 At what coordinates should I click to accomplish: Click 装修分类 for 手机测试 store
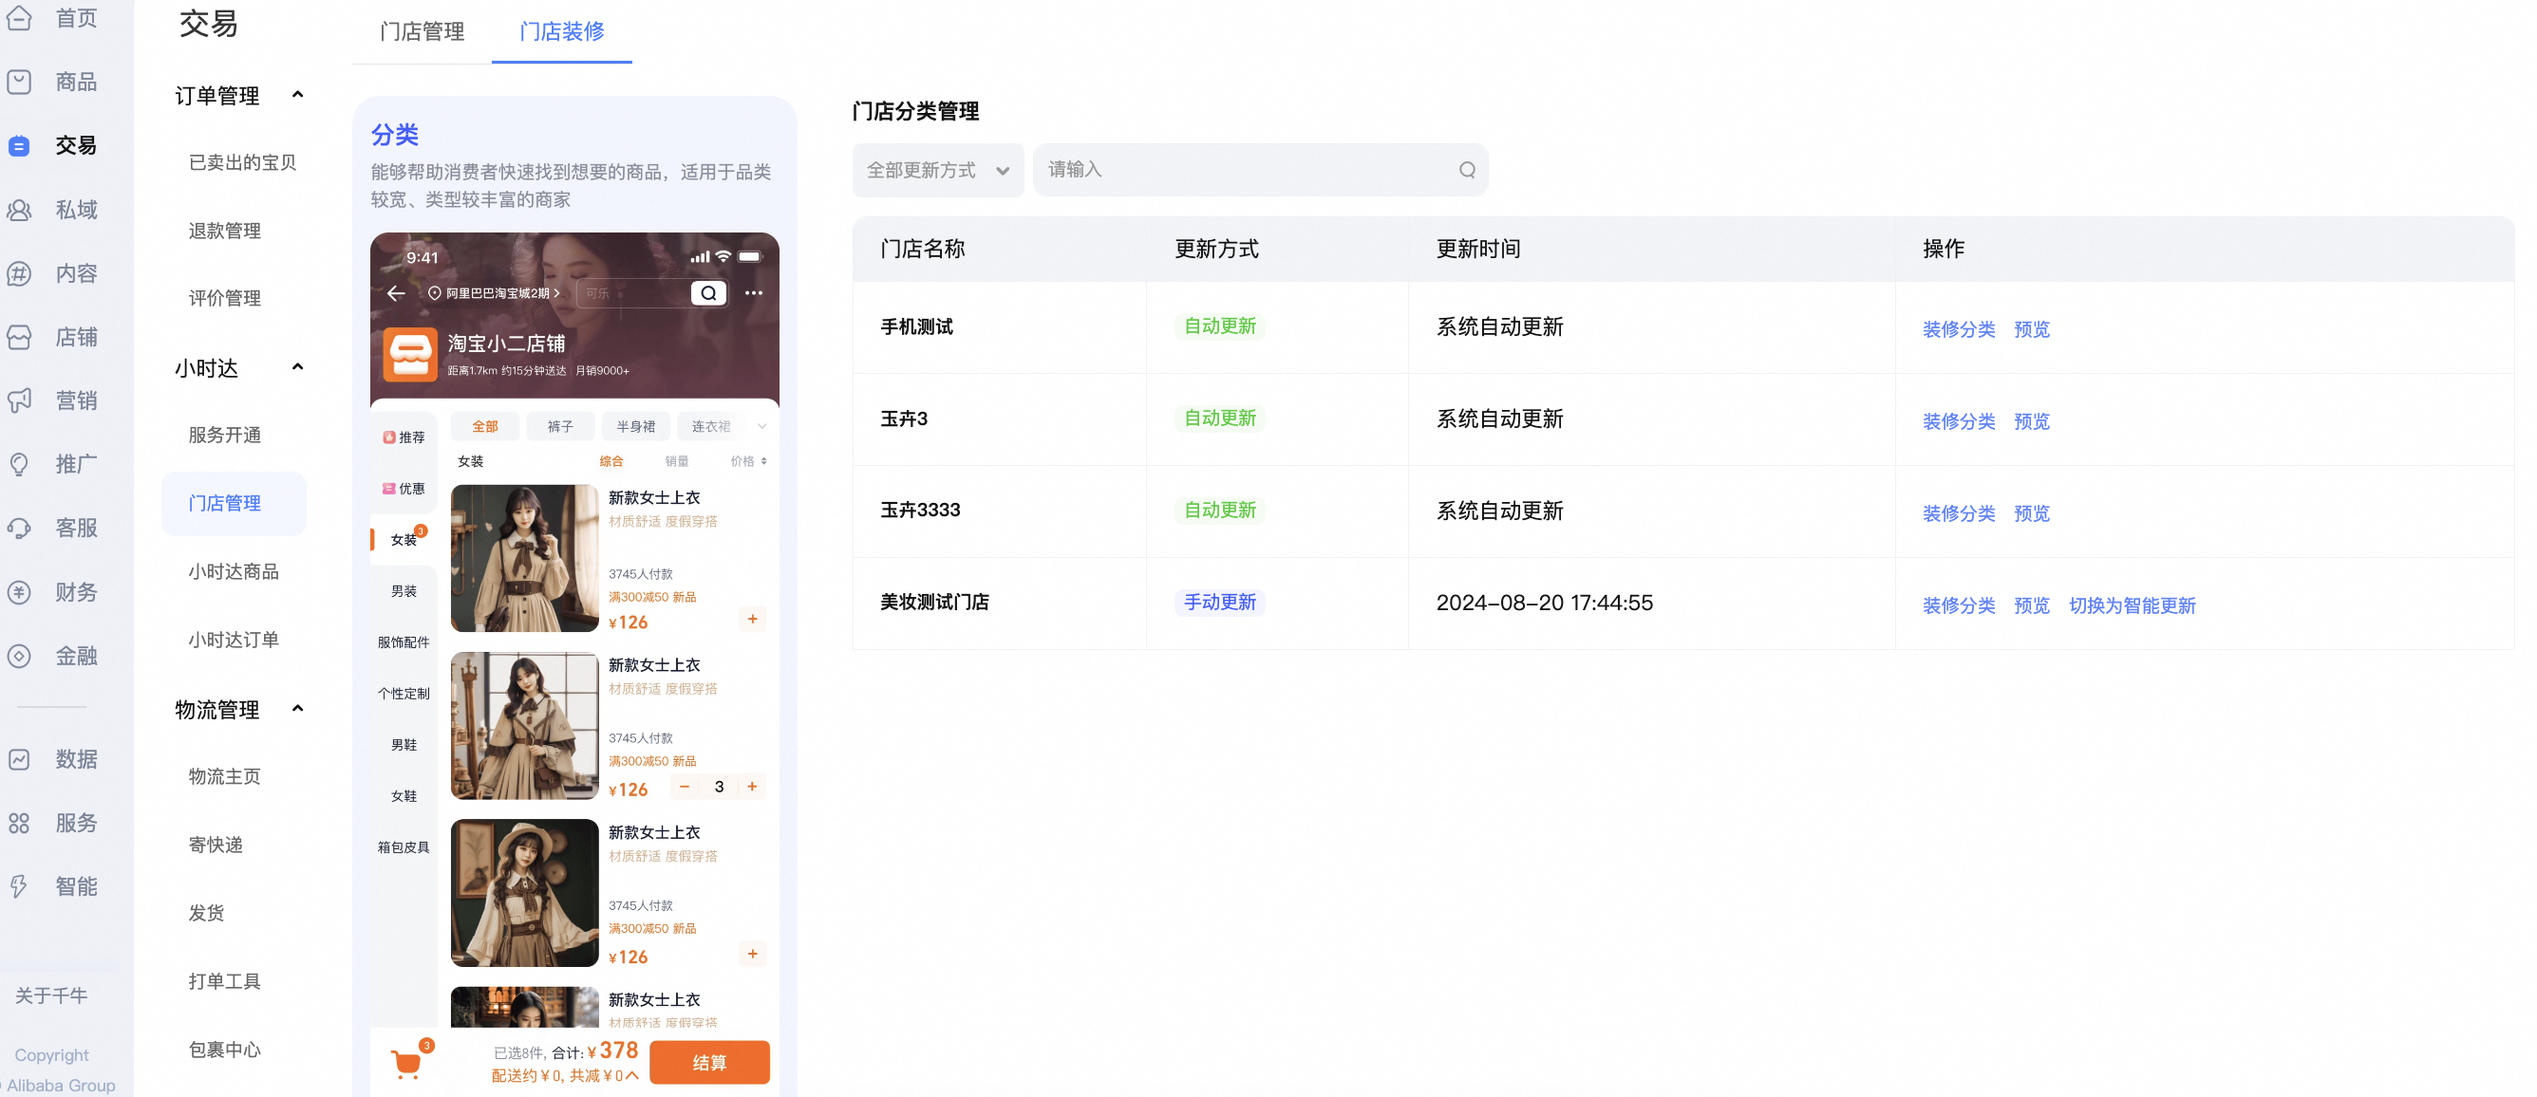point(1959,329)
